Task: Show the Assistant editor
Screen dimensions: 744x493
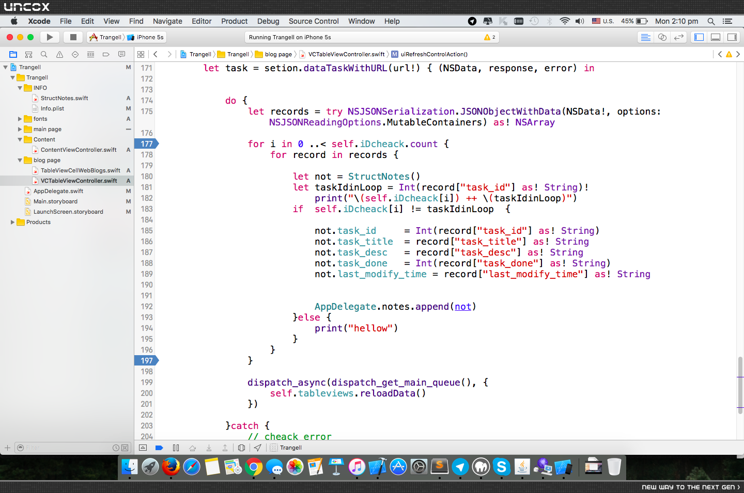Action: click(662, 37)
